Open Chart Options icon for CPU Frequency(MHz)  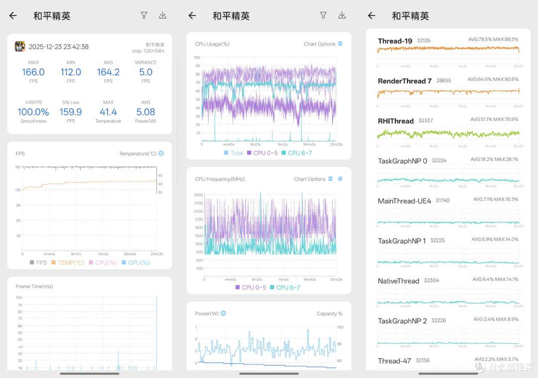330,179
